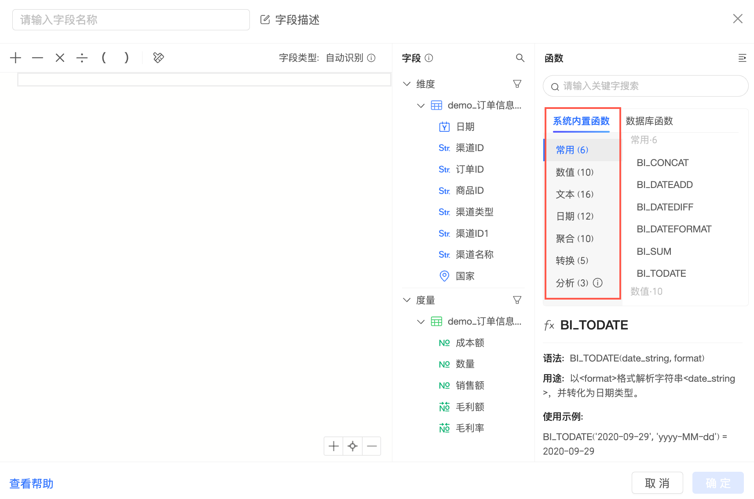Viewport: 754px width, 499px height.
Task: Click into the formula editor area
Action: 204,80
